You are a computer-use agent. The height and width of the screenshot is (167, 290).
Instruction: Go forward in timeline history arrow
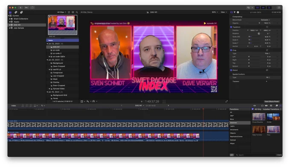168,106
